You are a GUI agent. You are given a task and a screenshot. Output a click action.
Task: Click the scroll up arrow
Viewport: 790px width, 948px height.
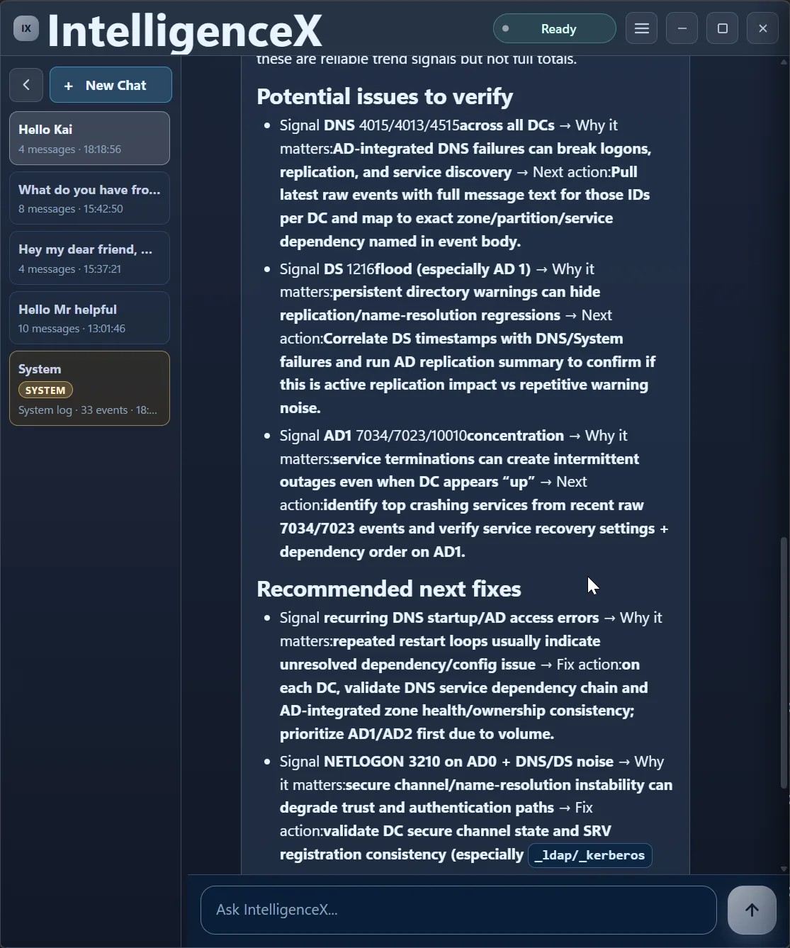(784, 62)
